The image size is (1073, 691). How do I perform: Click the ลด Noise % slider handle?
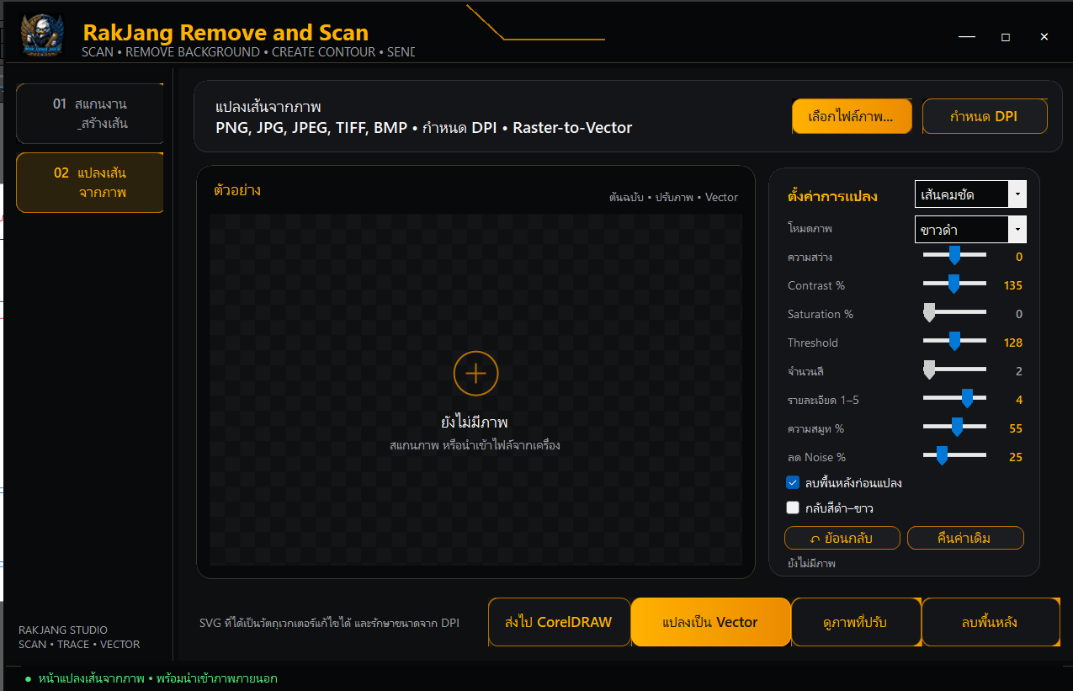click(942, 455)
